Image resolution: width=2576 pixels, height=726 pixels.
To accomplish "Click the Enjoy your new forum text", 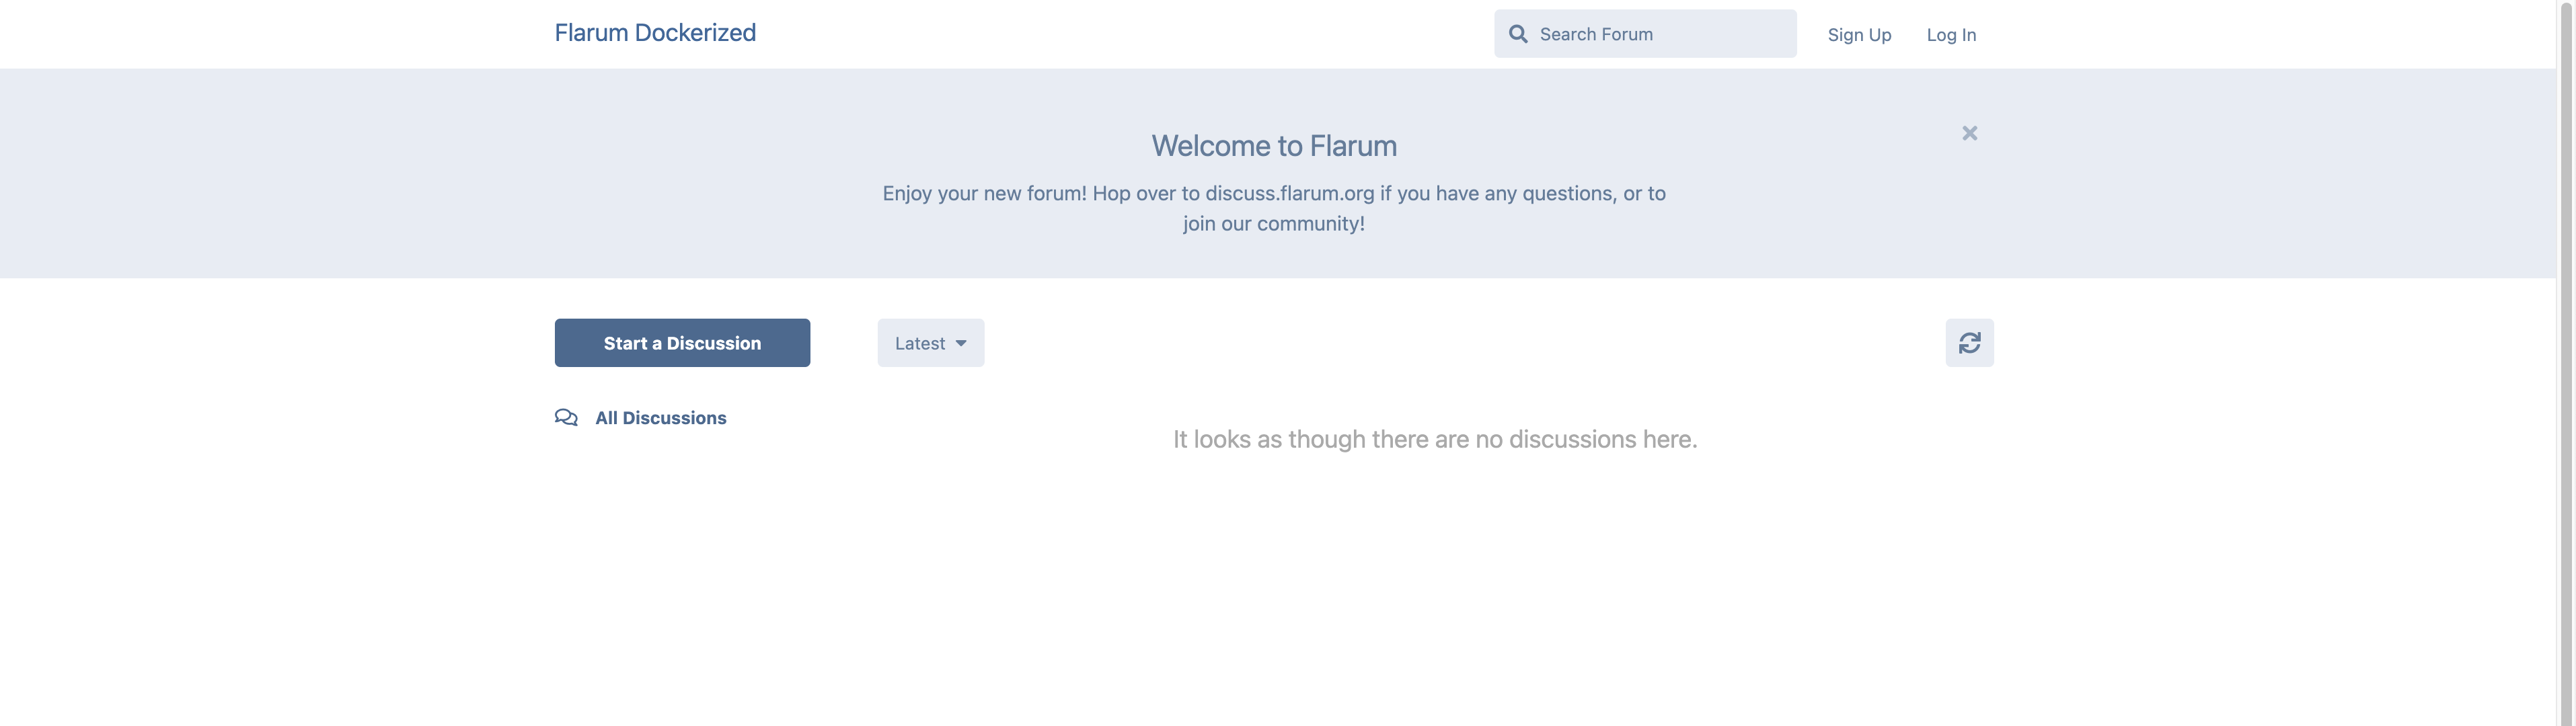I will pos(1274,208).
